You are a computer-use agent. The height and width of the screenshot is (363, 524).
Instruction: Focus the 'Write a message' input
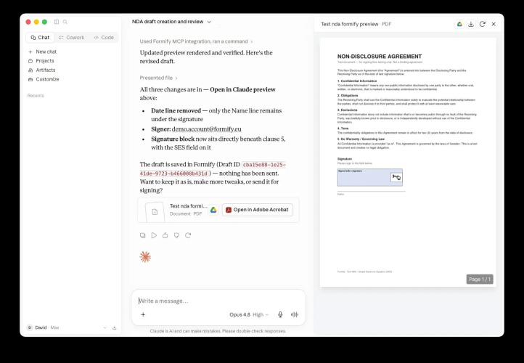click(218, 301)
